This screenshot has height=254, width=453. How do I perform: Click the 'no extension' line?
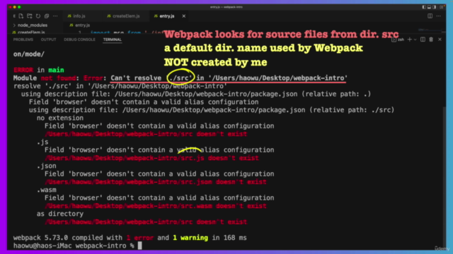(60, 118)
